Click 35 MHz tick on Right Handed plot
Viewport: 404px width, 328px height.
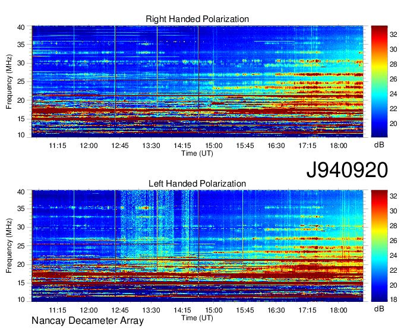[21, 45]
